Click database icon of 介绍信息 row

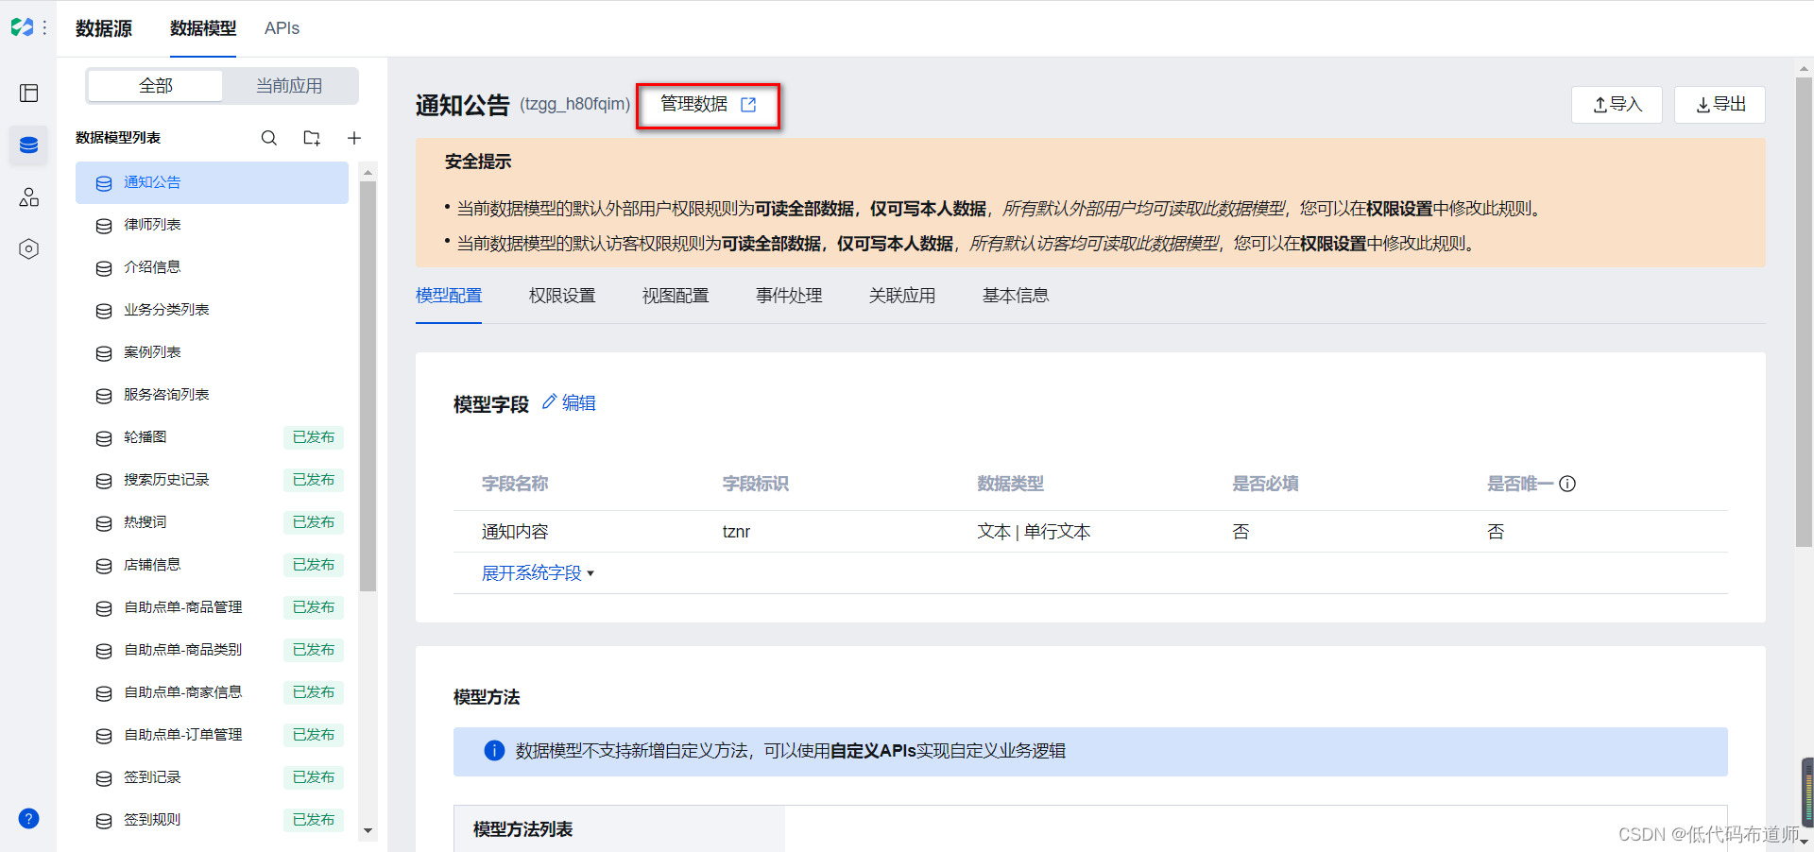coord(104,268)
